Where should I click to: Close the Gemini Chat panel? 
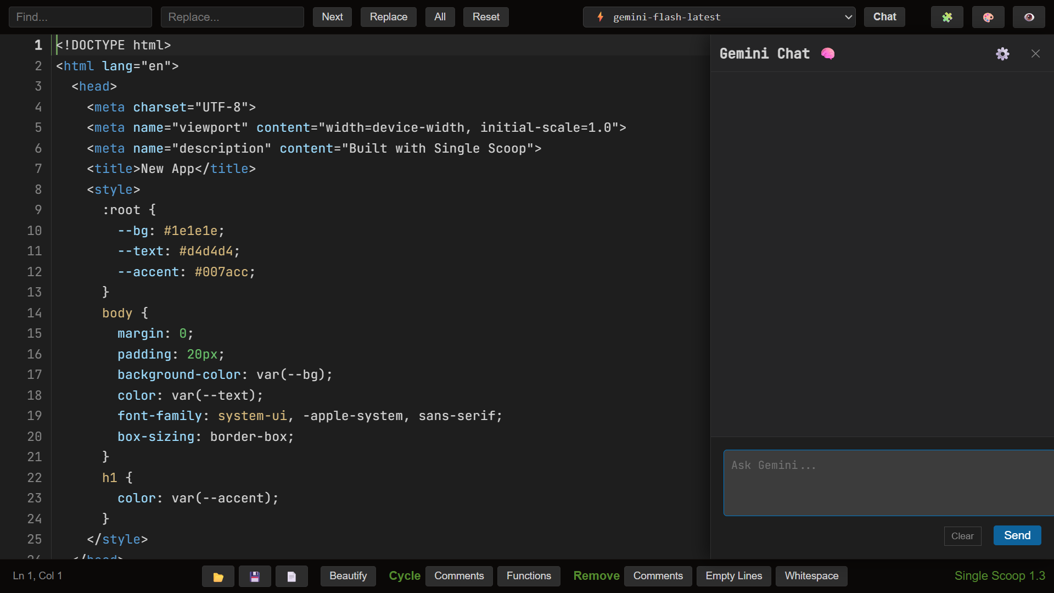pos(1035,54)
